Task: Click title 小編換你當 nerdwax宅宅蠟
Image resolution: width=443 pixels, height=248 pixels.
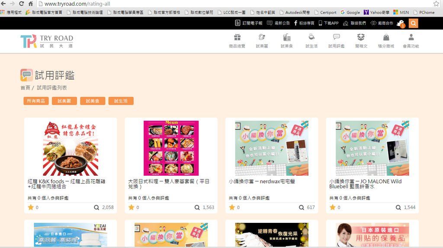Action: pyautogui.click(x=262, y=181)
